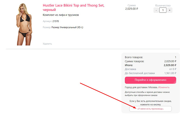Open the product thumbnail image

(25, 24)
